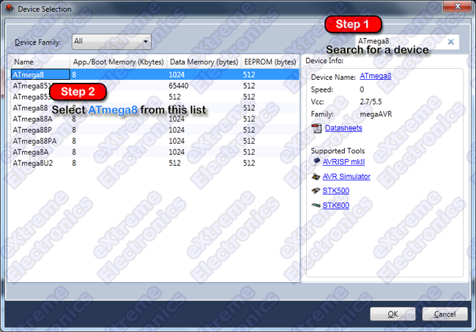
Task: Click the 65440 data memory value
Action: pos(179,86)
